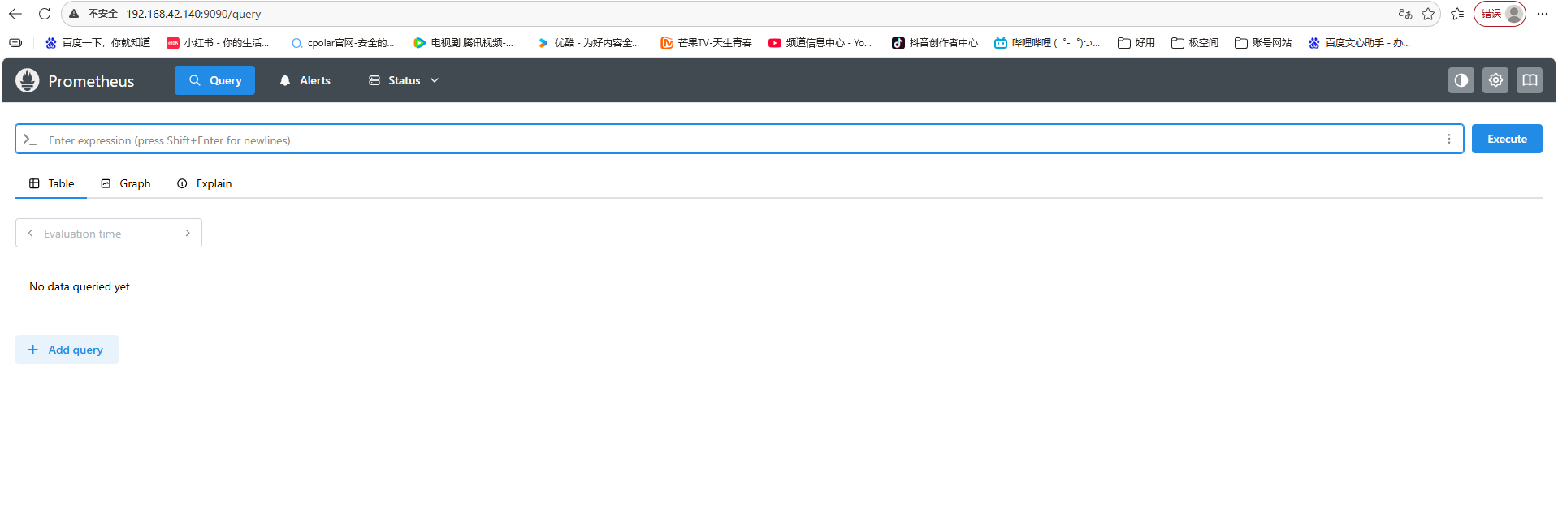Step evaluation time backward with left chevron

coord(31,233)
